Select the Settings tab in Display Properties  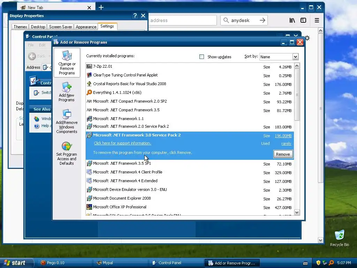107,26
